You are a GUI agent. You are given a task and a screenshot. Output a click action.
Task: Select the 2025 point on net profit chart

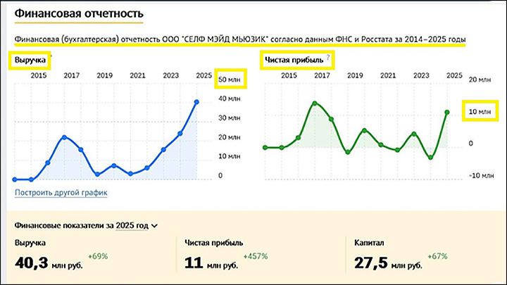(447, 112)
